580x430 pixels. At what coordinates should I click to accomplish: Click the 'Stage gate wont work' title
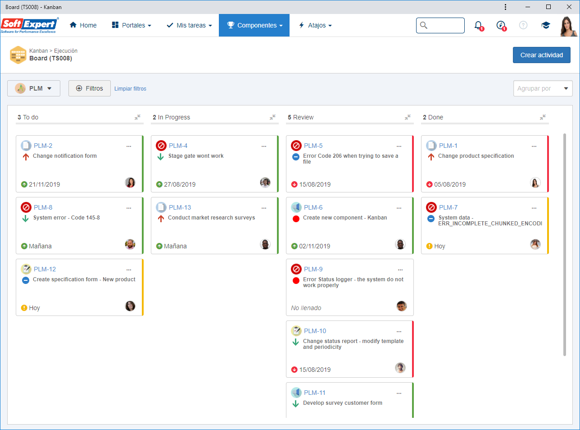[196, 156]
